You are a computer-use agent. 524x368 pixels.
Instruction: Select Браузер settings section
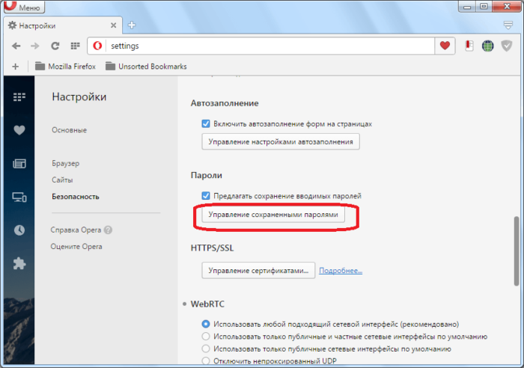66,163
